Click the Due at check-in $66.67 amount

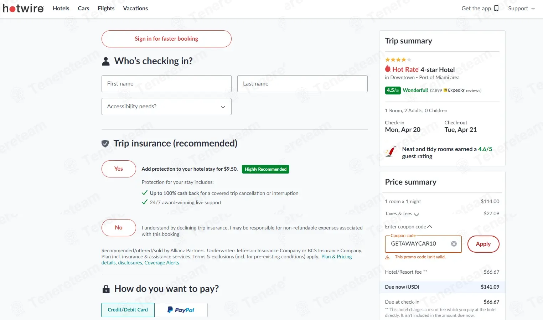click(491, 302)
